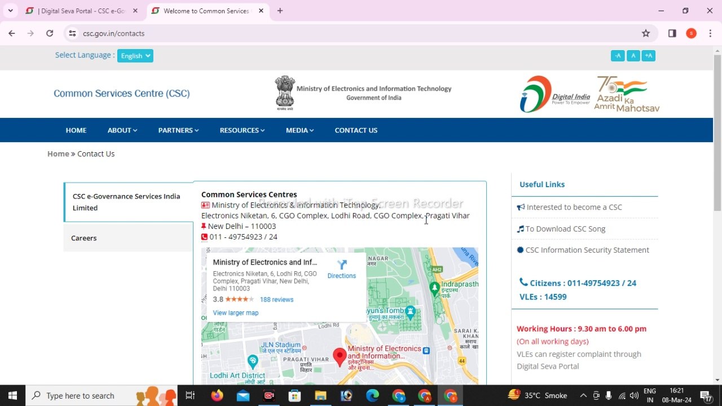Close the Digital Seva Portal tab
Viewport: 722px width, 406px height.
tap(135, 11)
